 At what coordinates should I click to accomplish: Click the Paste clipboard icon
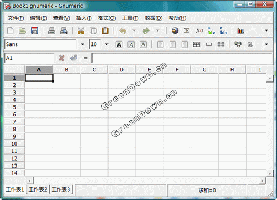105,30
